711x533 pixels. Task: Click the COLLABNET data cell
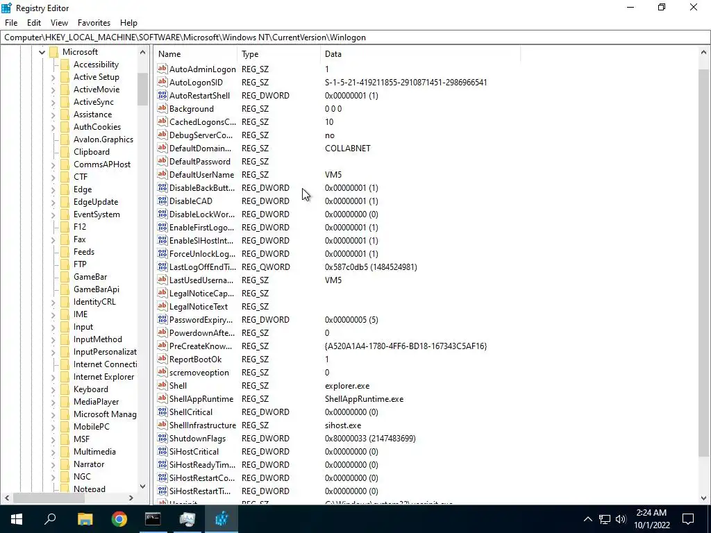pos(348,149)
